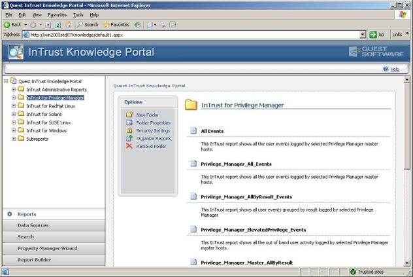Screen dimensions: 413x277
Task: Click the vertical scrollbar up arrow
Action: 407,79
